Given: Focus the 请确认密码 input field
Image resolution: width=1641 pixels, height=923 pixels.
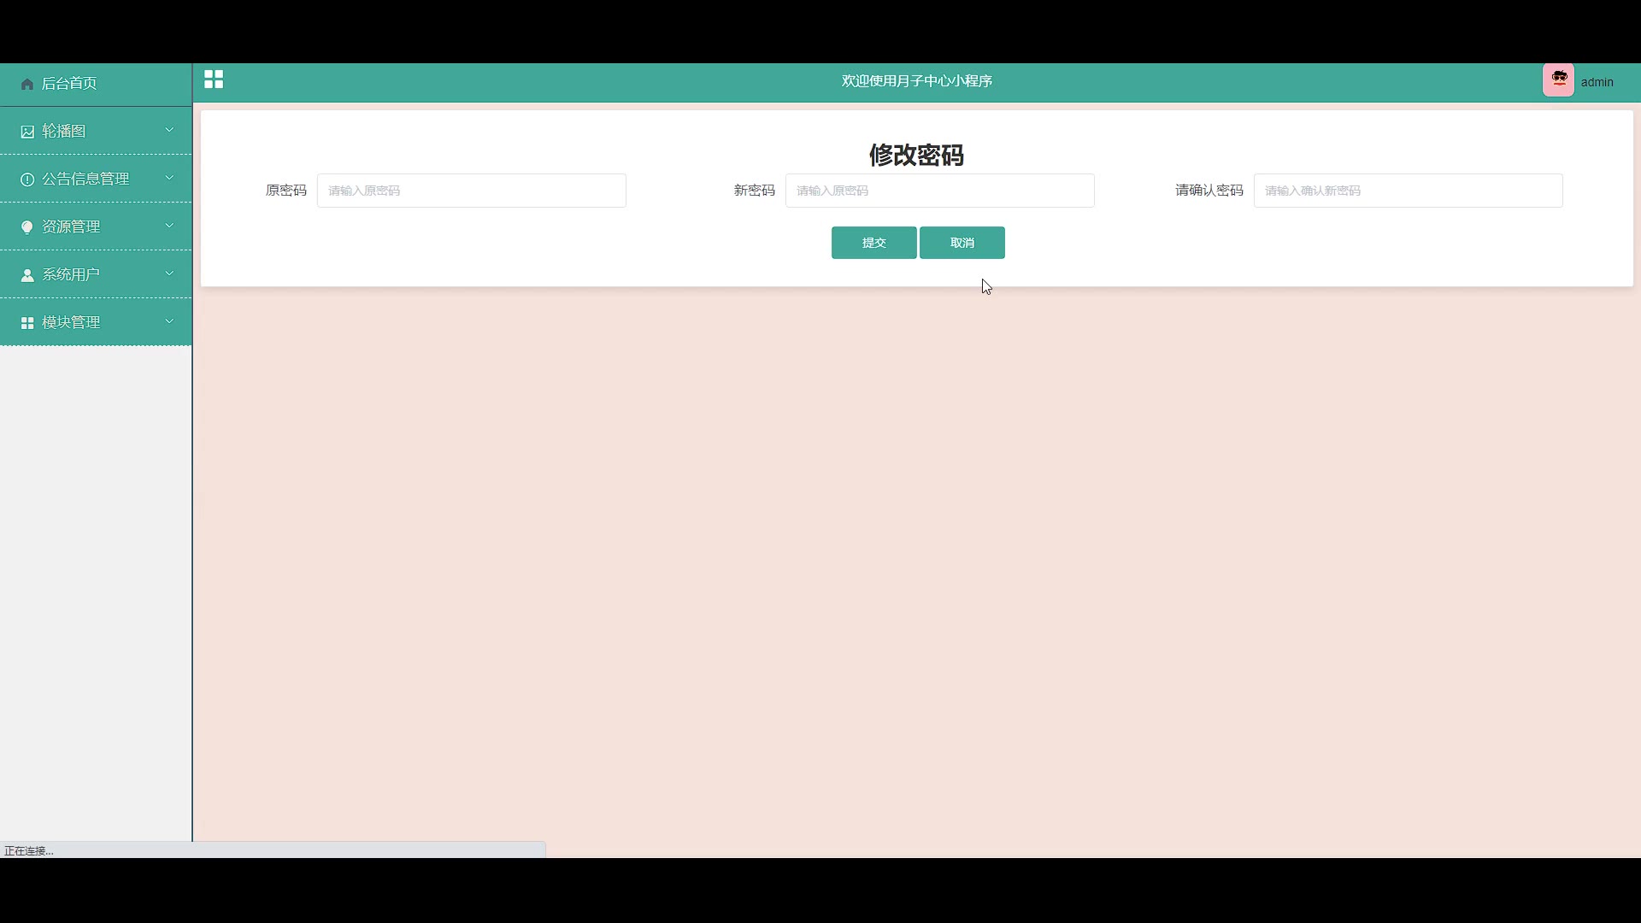Looking at the screenshot, I should [1408, 191].
